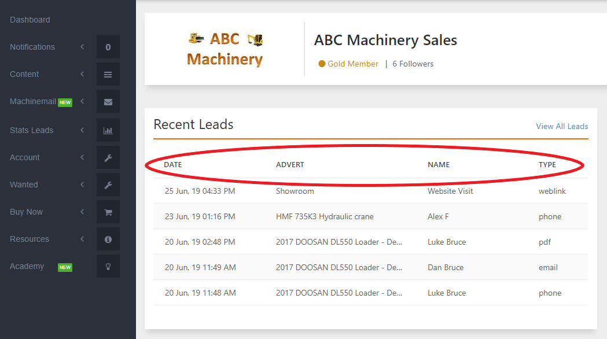Select the Showroom advert cell
Screen dimensions: 607x339
(x=295, y=191)
